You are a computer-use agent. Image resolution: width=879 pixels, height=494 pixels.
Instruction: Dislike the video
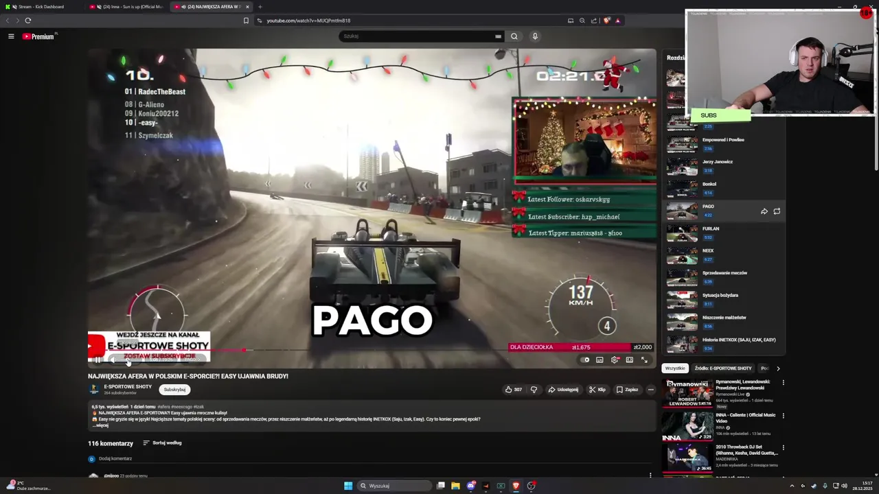534,390
